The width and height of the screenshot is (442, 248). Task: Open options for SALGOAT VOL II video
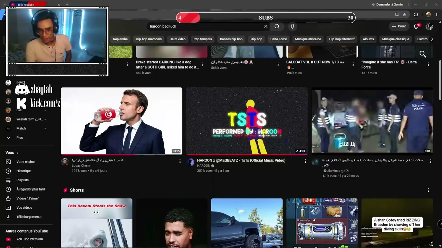coord(353,64)
